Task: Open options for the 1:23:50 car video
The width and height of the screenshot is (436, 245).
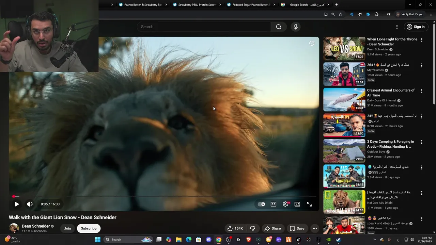Action: click(422, 116)
